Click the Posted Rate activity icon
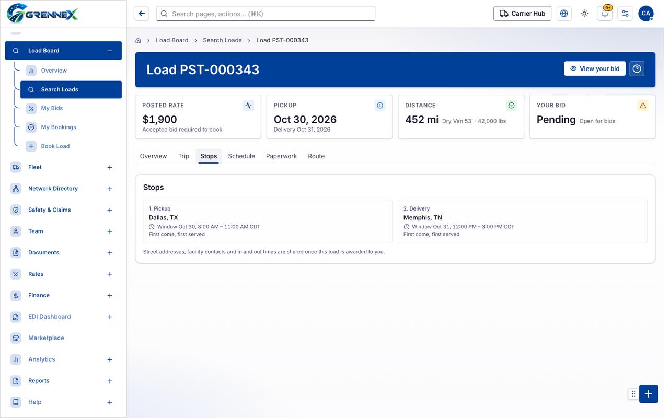The height and width of the screenshot is (418, 669). [x=249, y=106]
